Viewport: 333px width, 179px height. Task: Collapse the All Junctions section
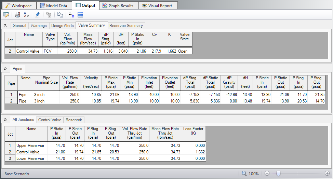[x=5, y=120]
